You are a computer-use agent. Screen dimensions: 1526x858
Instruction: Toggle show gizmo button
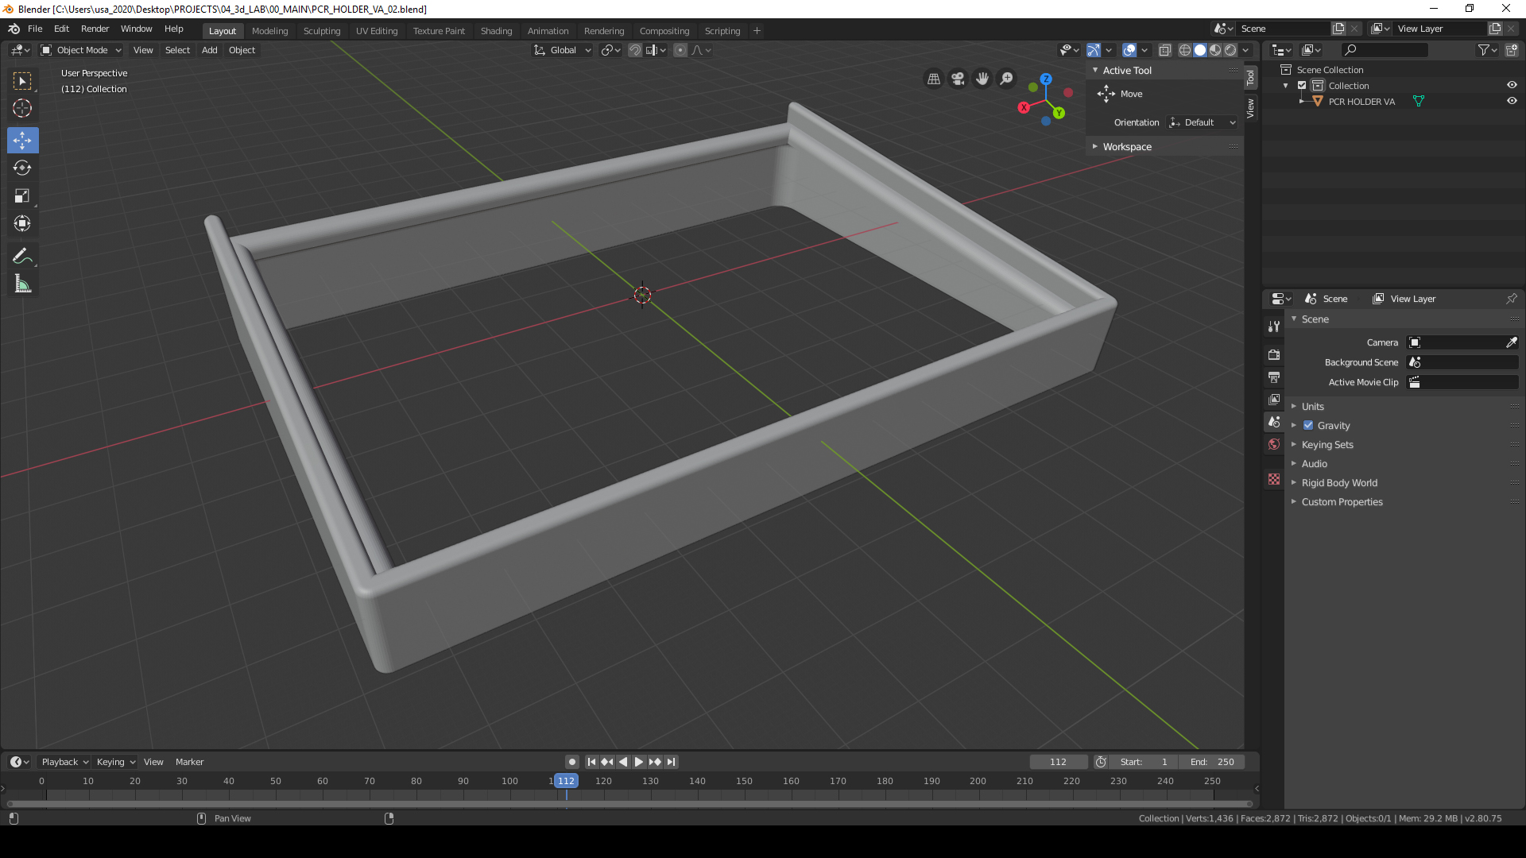click(x=1094, y=50)
